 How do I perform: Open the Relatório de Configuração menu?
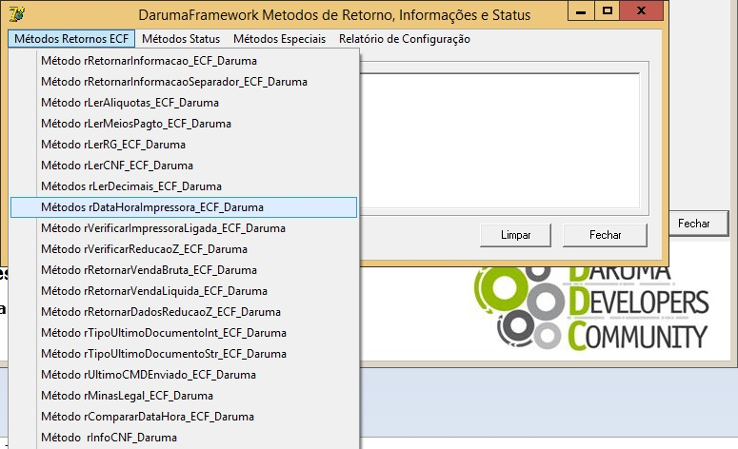[x=405, y=39]
